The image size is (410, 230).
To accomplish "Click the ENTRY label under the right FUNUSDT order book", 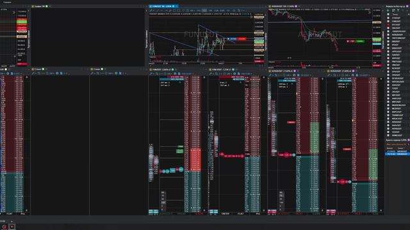I will [x=225, y=213].
